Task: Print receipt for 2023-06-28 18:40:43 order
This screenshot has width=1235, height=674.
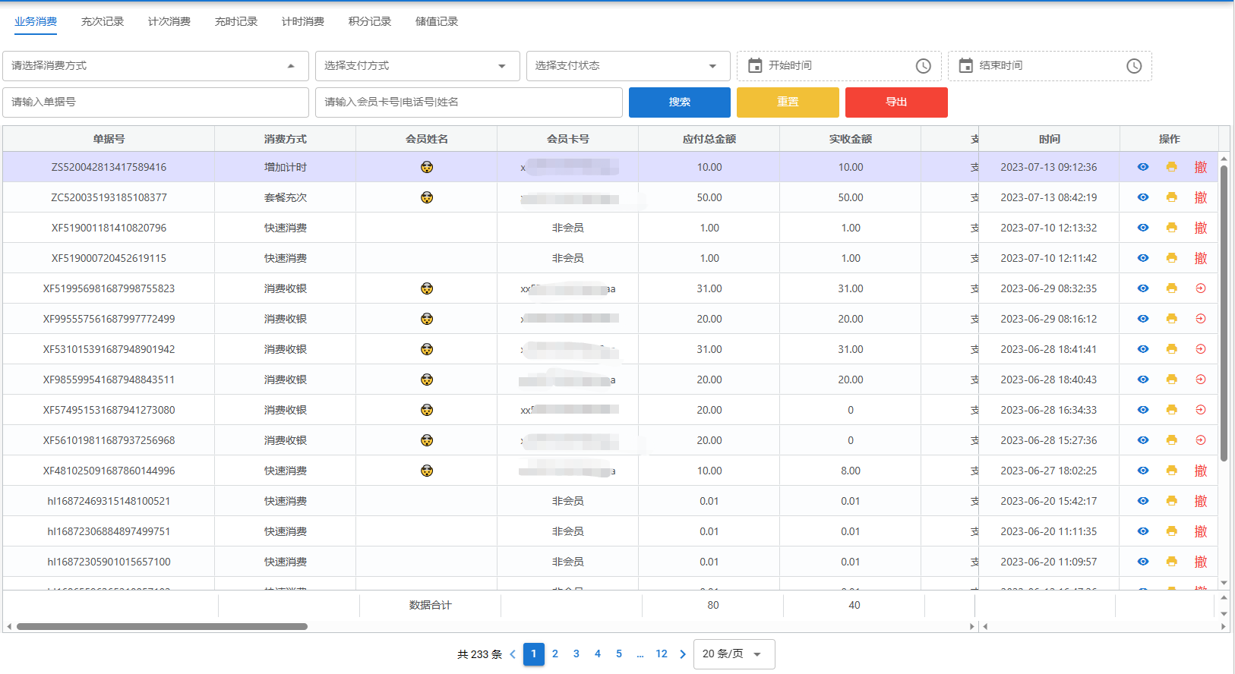Action: tap(1172, 380)
